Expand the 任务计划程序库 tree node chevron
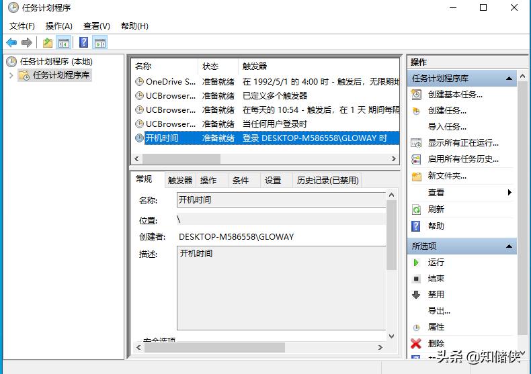531x374 pixels. (11, 75)
